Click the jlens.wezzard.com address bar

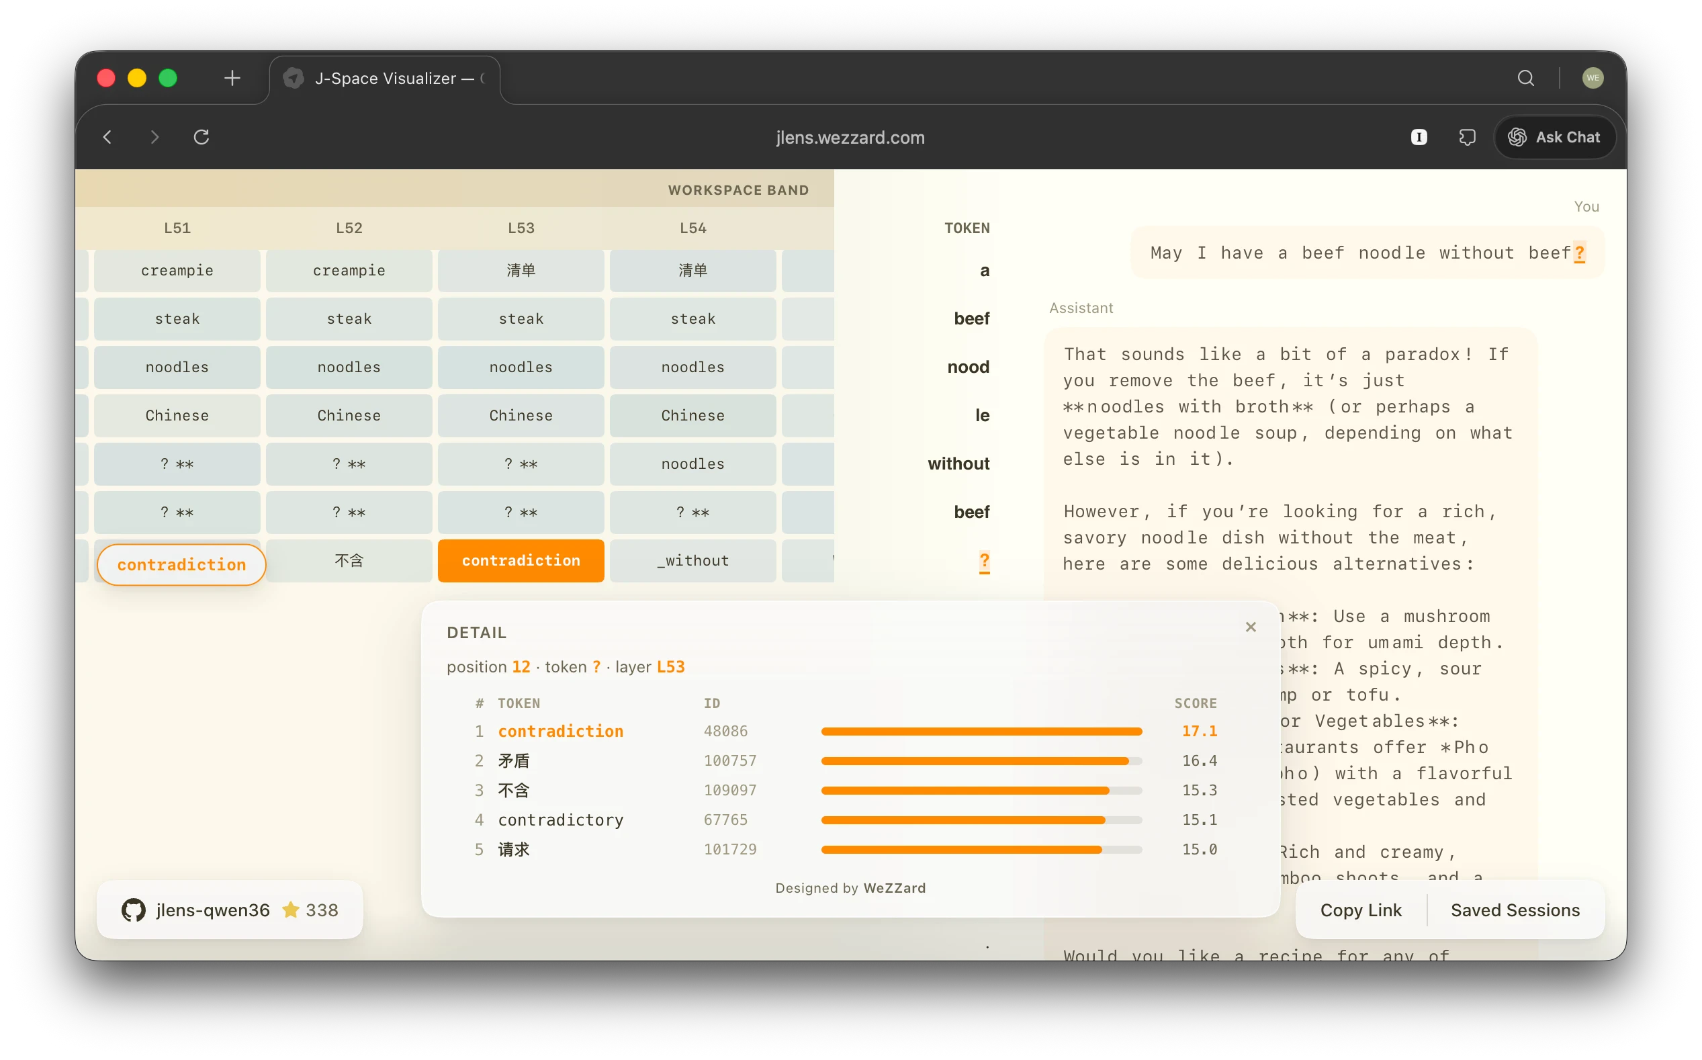point(850,138)
